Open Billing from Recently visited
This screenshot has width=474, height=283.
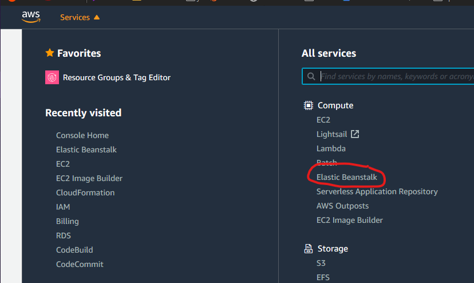68,221
